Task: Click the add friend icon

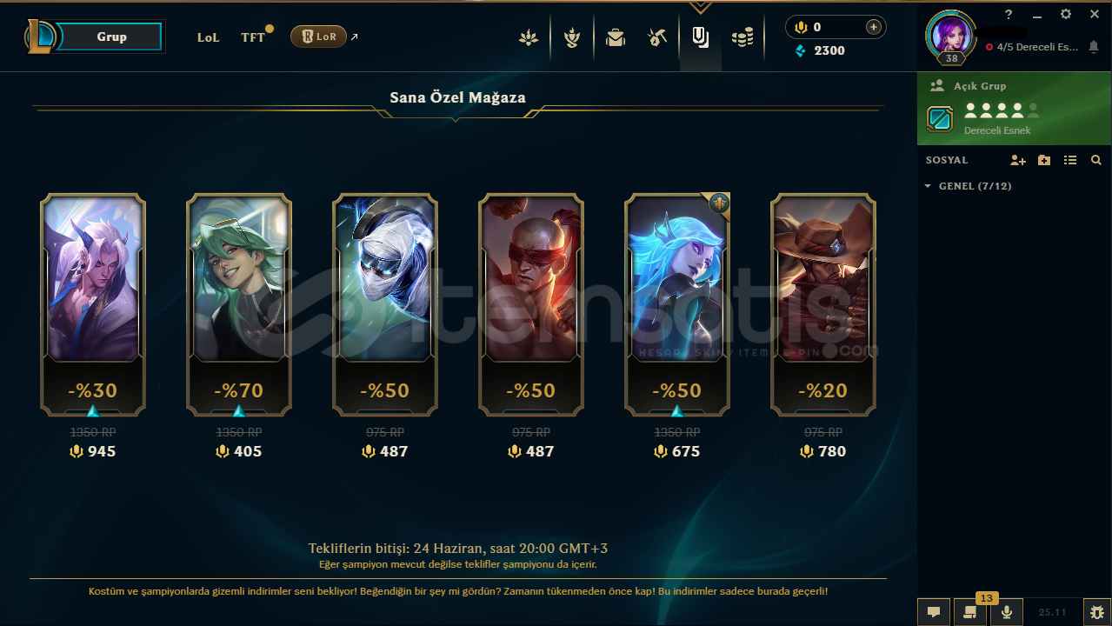Action: pyautogui.click(x=1017, y=160)
